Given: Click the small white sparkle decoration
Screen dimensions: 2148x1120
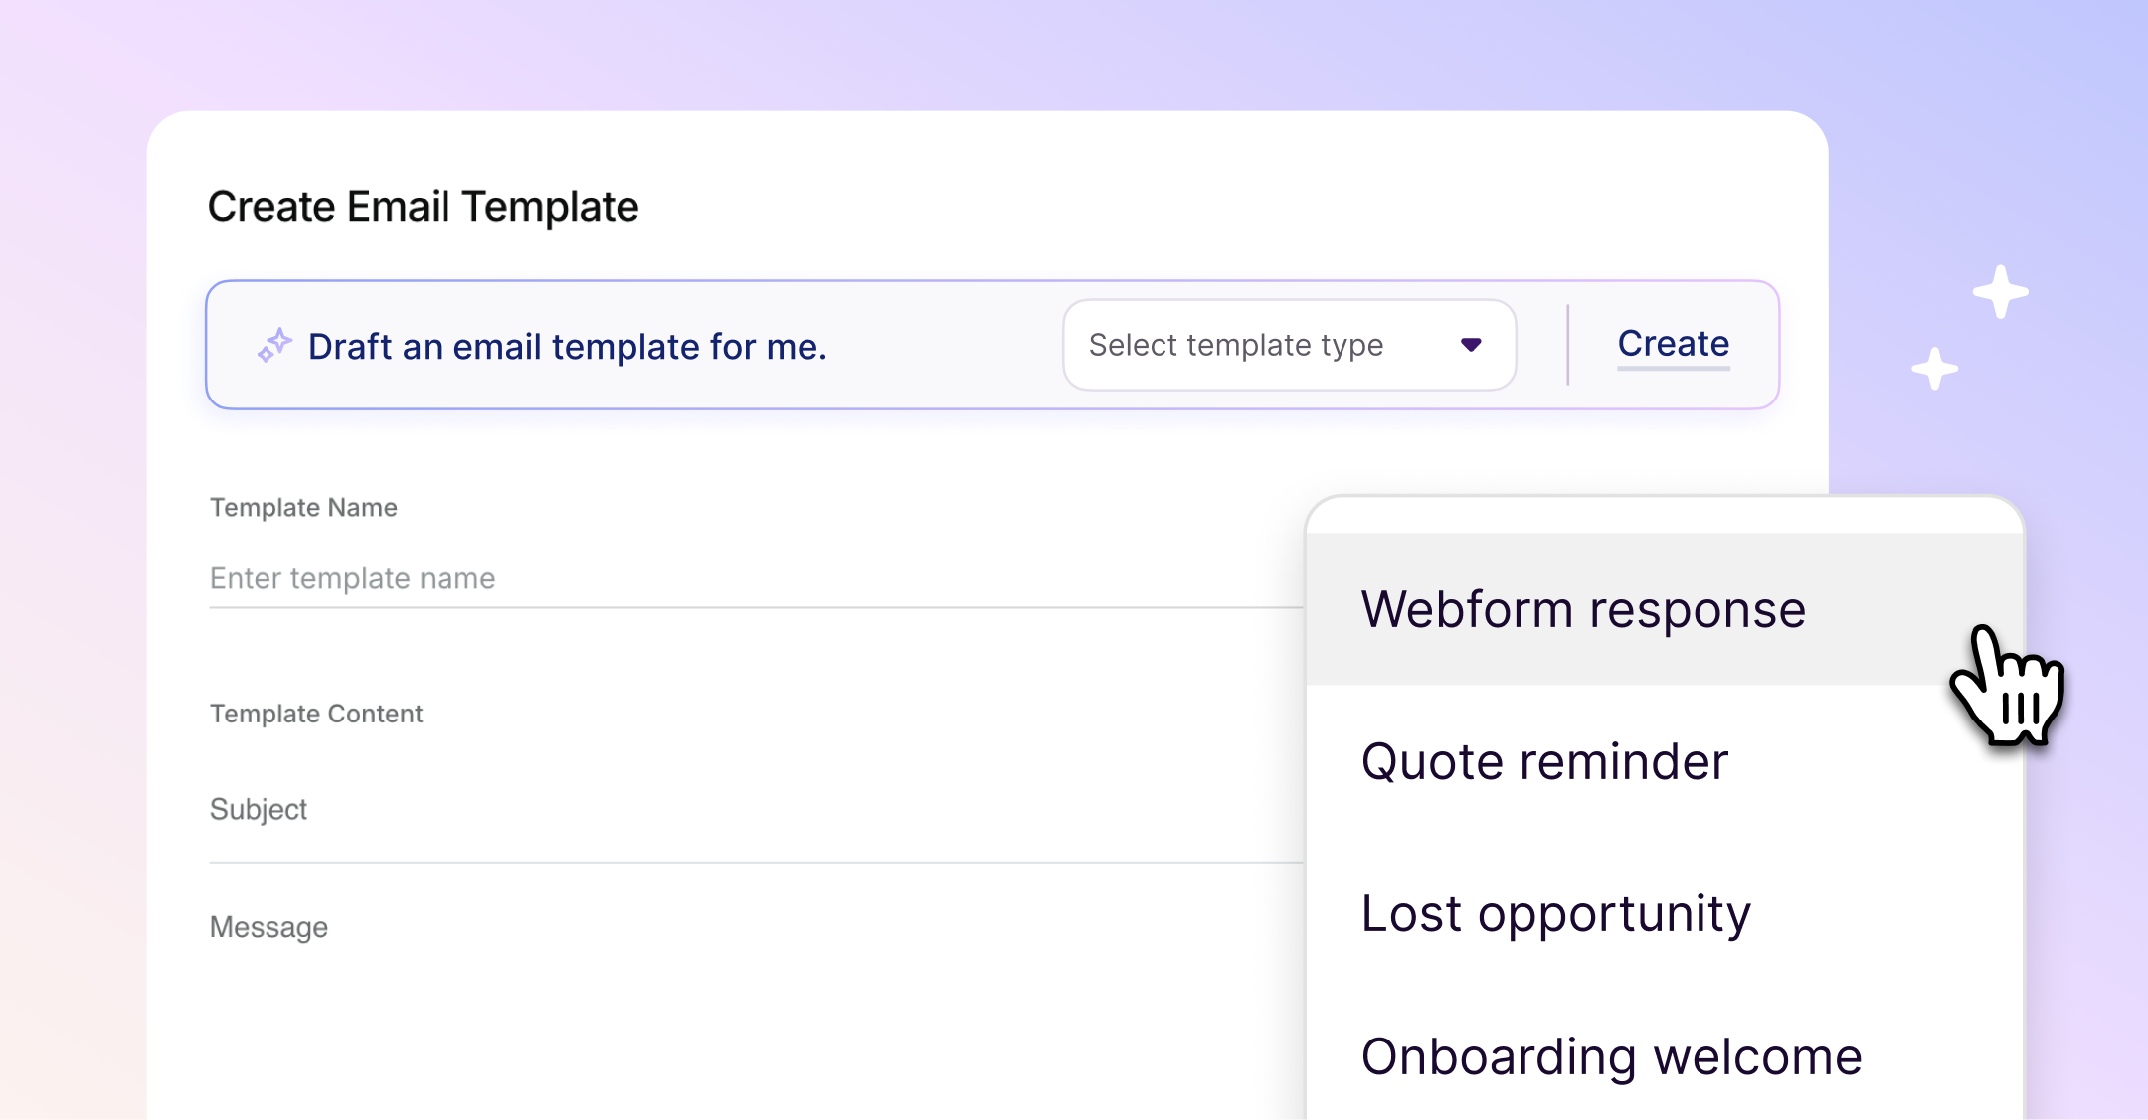Looking at the screenshot, I should click(1934, 369).
